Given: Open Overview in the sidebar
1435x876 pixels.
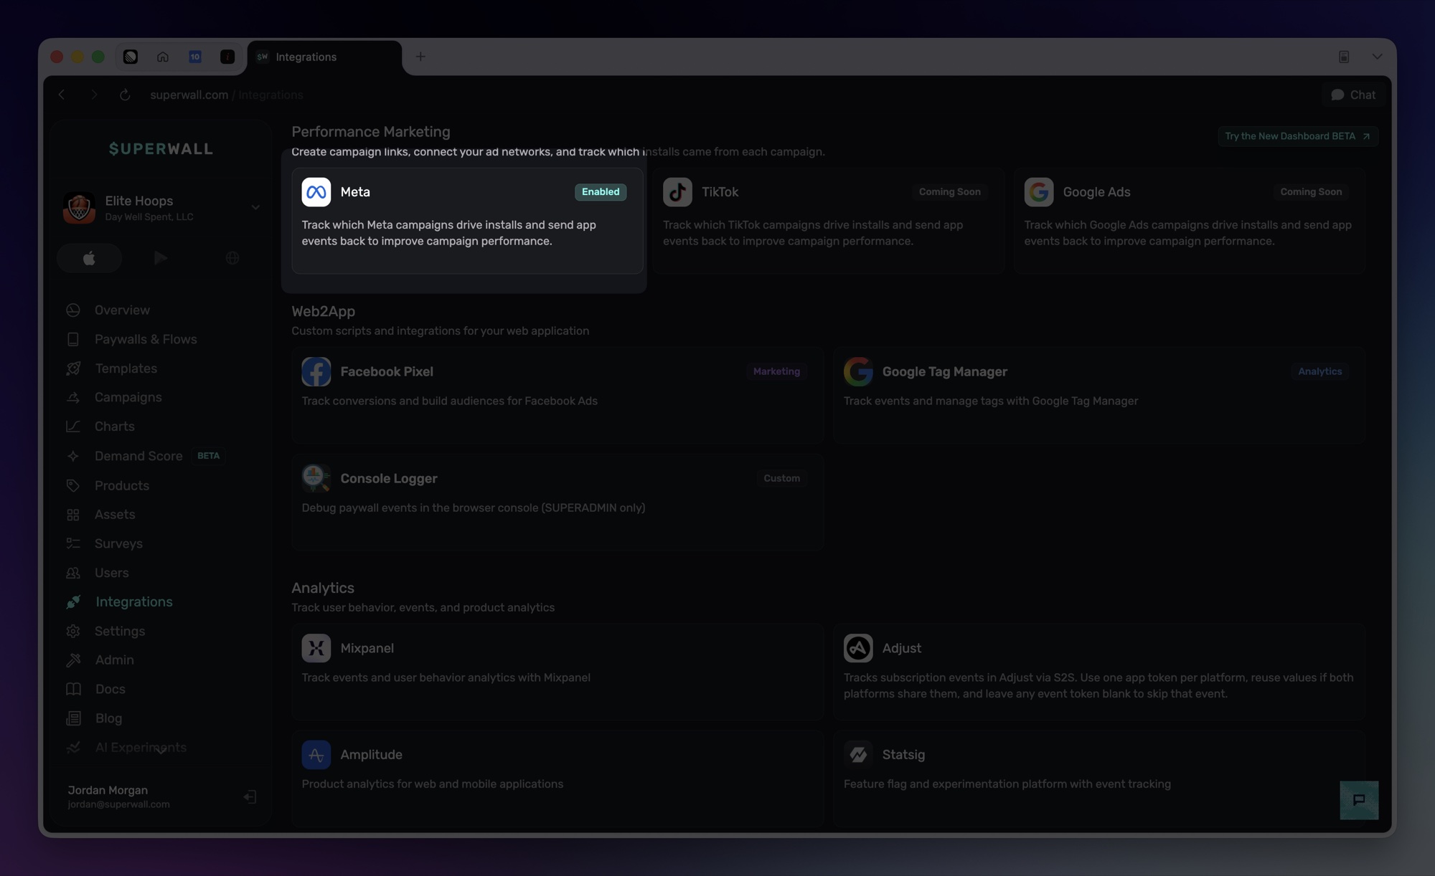Looking at the screenshot, I should pyautogui.click(x=122, y=310).
